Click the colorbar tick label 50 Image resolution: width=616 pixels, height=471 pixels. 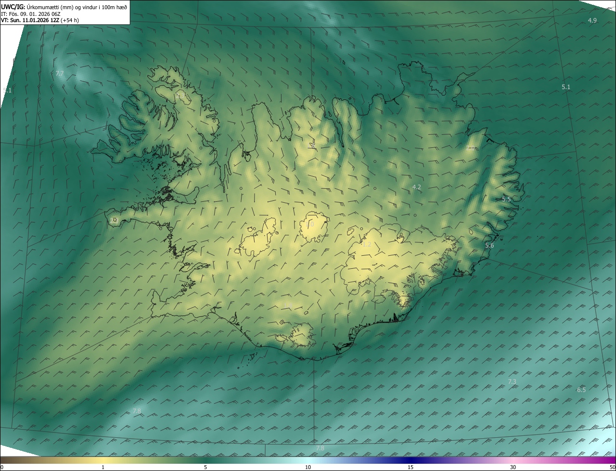click(612, 468)
